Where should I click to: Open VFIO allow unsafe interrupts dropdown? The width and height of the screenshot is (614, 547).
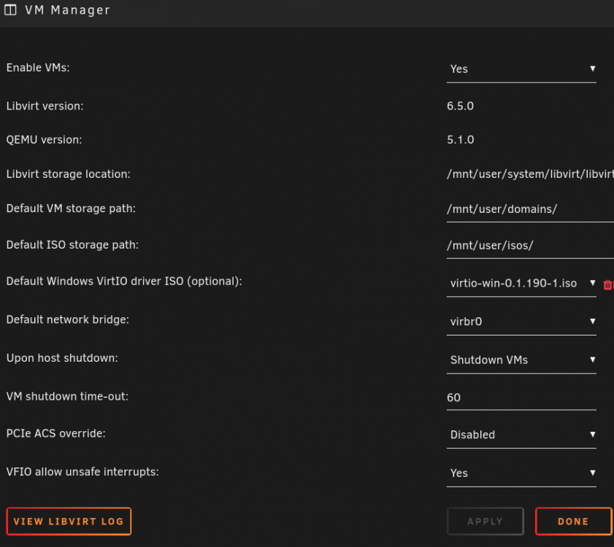[521, 473]
